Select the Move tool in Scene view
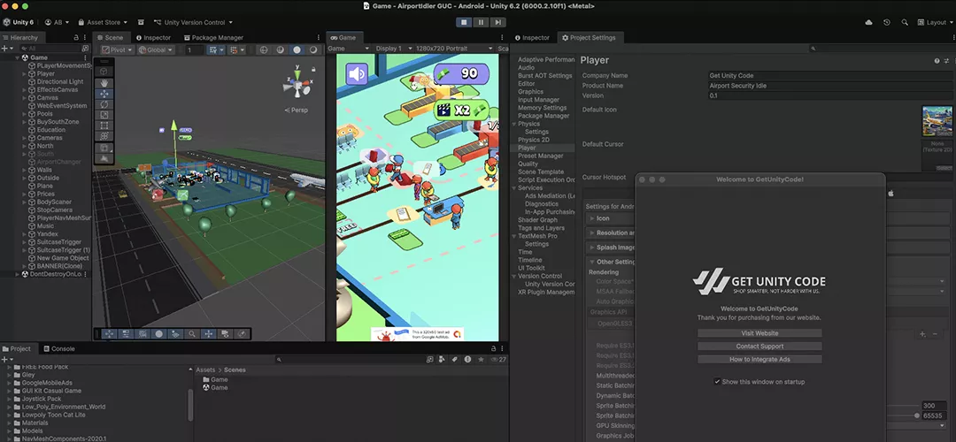Image resolution: width=956 pixels, height=442 pixels. pos(104,93)
